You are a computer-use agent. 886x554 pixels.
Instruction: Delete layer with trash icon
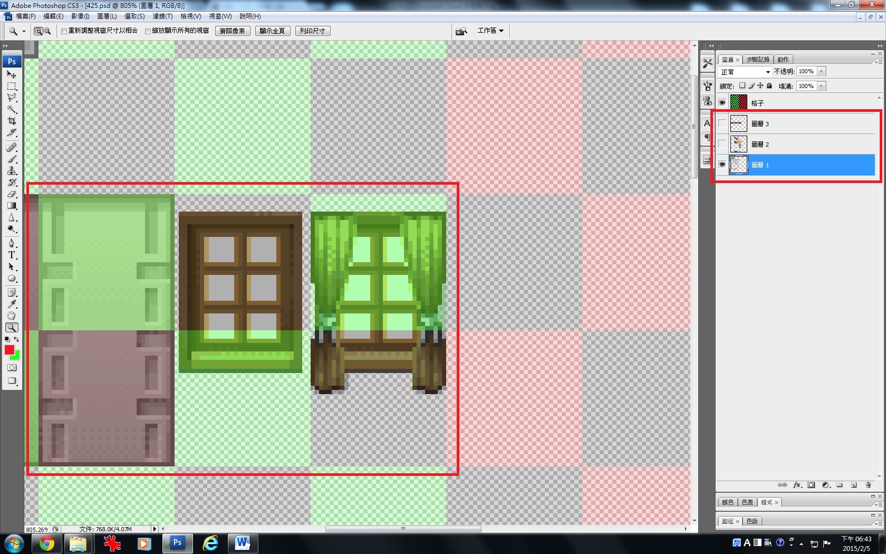click(868, 485)
